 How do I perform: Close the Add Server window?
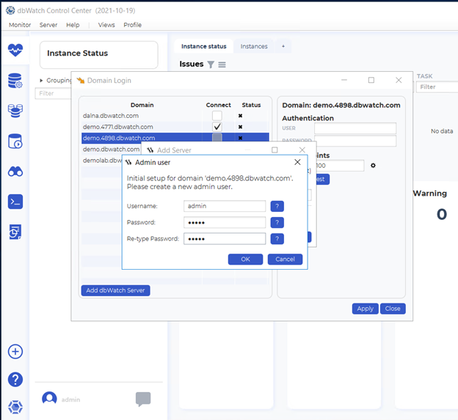point(302,150)
